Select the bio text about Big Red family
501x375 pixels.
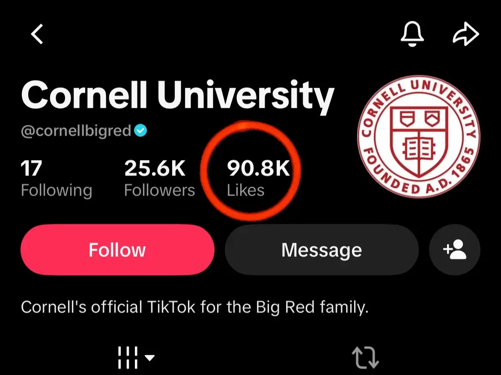pyautogui.click(x=194, y=307)
